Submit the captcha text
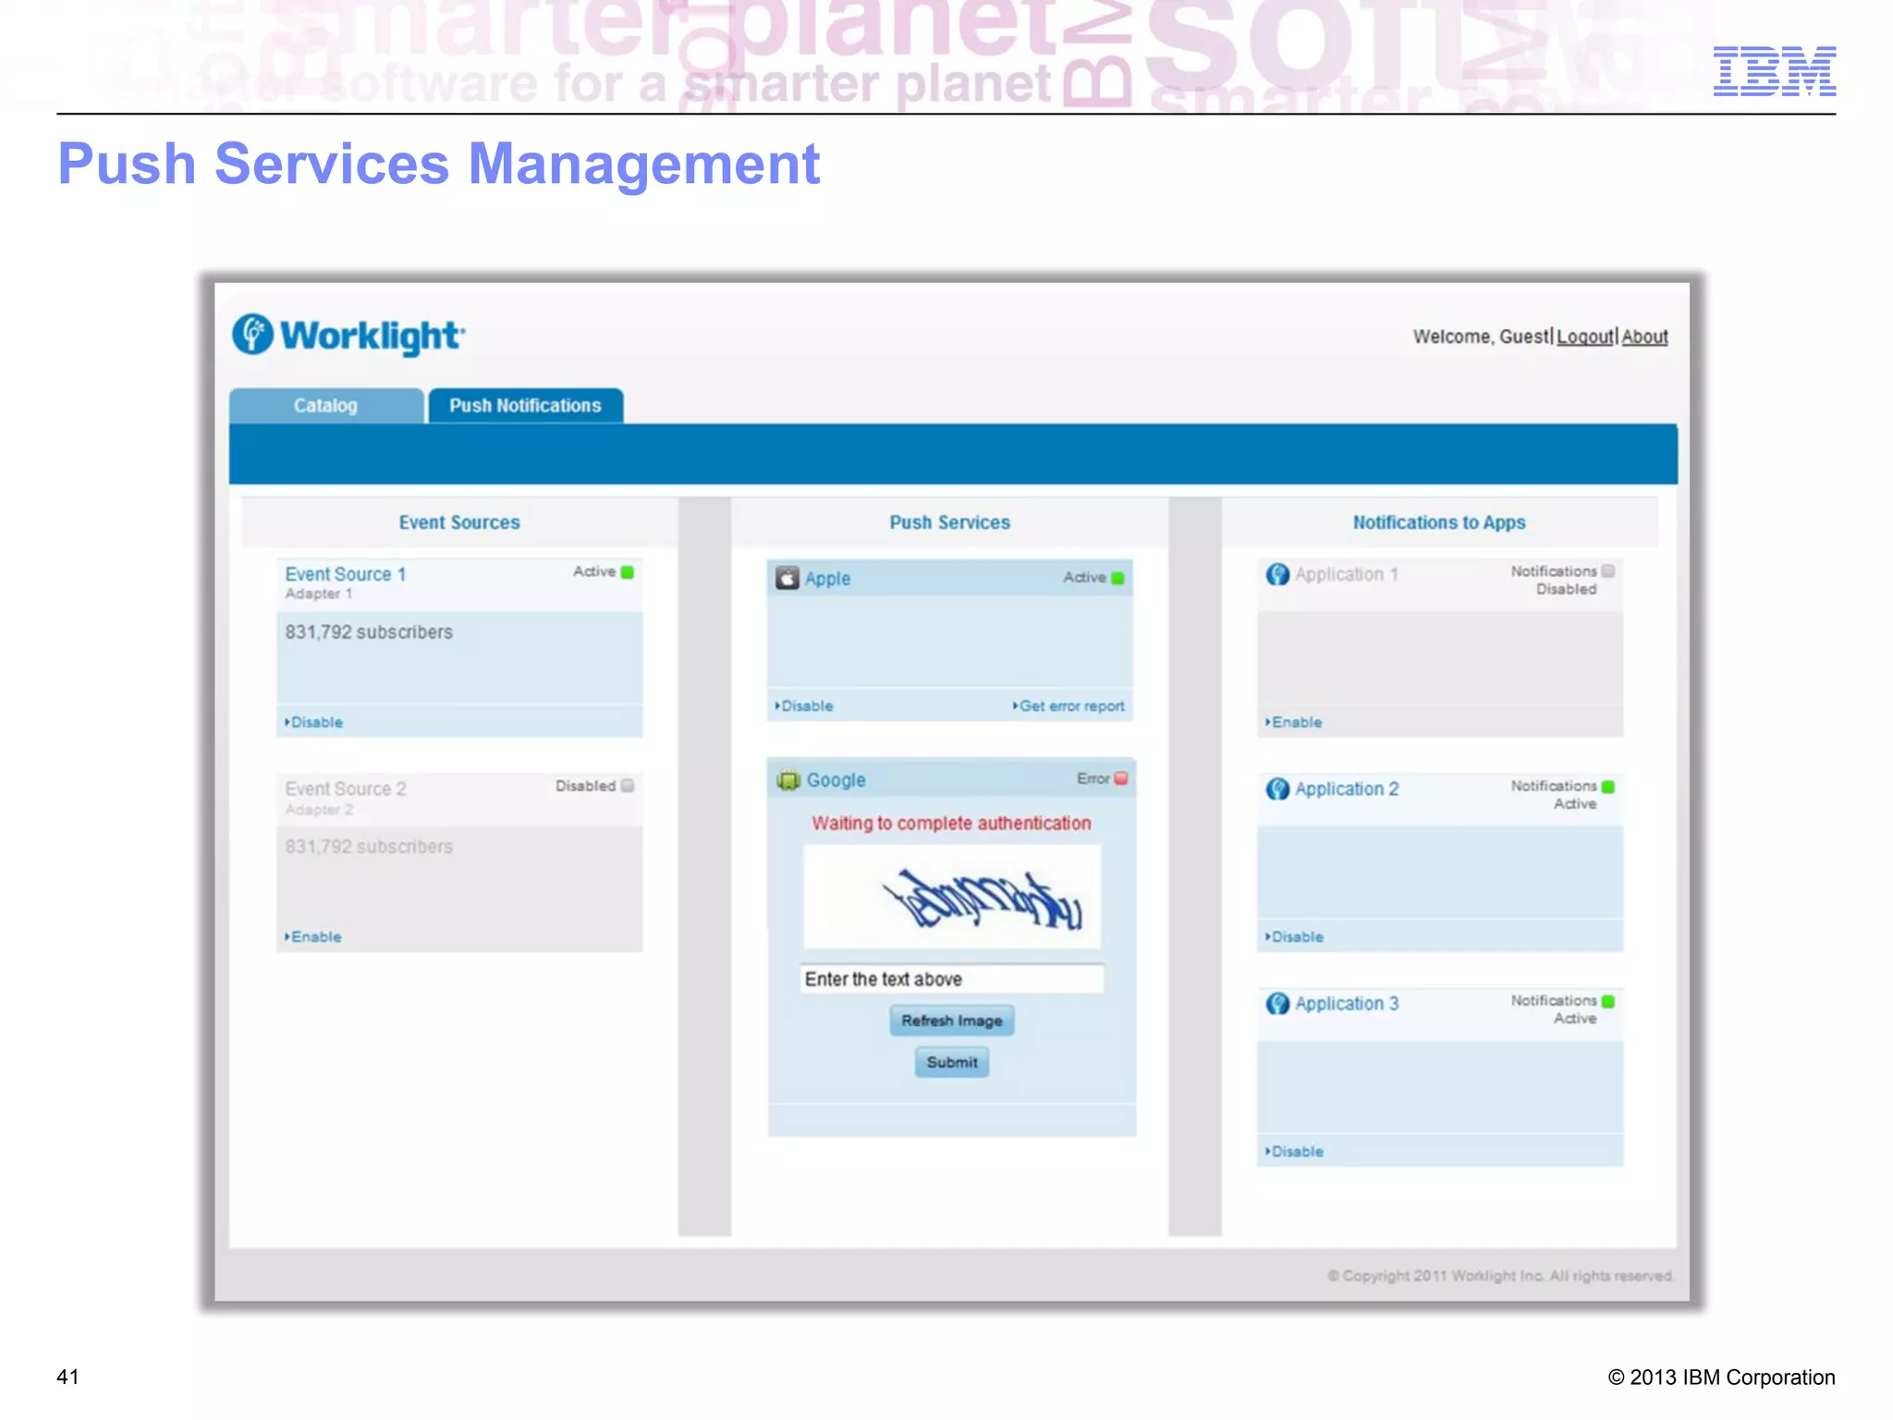The width and height of the screenshot is (1893, 1420). tap(952, 1062)
